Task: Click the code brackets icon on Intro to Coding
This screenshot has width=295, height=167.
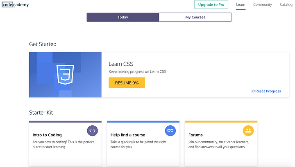Action: (92, 131)
